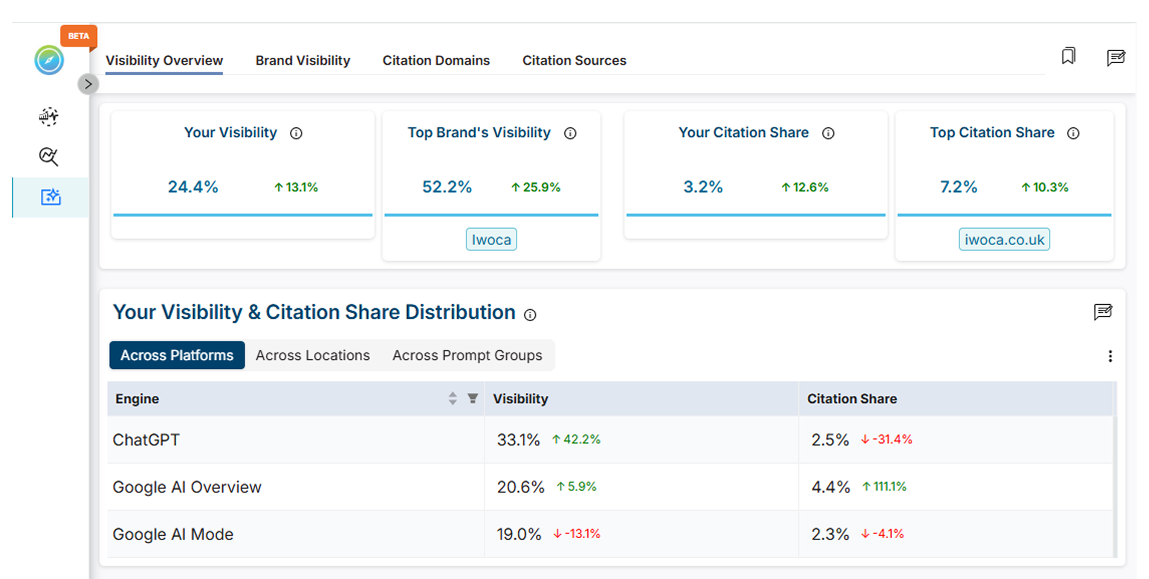Image resolution: width=1149 pixels, height=579 pixels.
Task: Open the notes icon in top header
Action: pyautogui.click(x=1115, y=58)
